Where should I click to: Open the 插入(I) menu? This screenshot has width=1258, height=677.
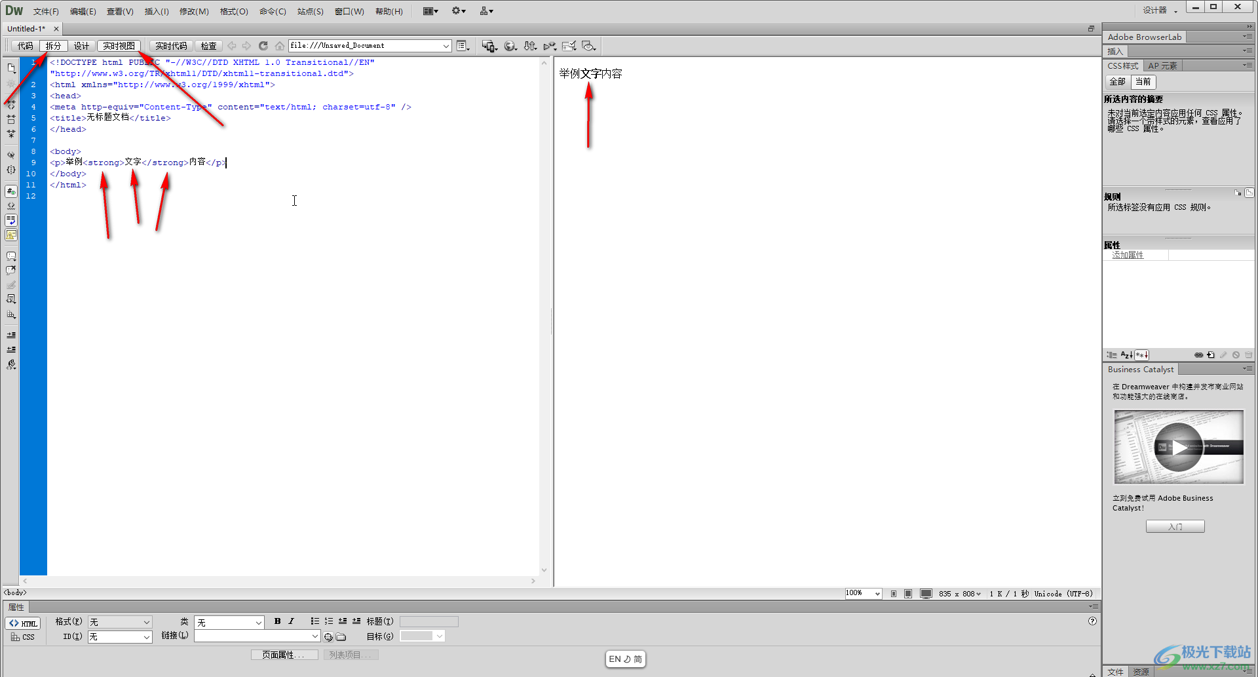point(157,11)
